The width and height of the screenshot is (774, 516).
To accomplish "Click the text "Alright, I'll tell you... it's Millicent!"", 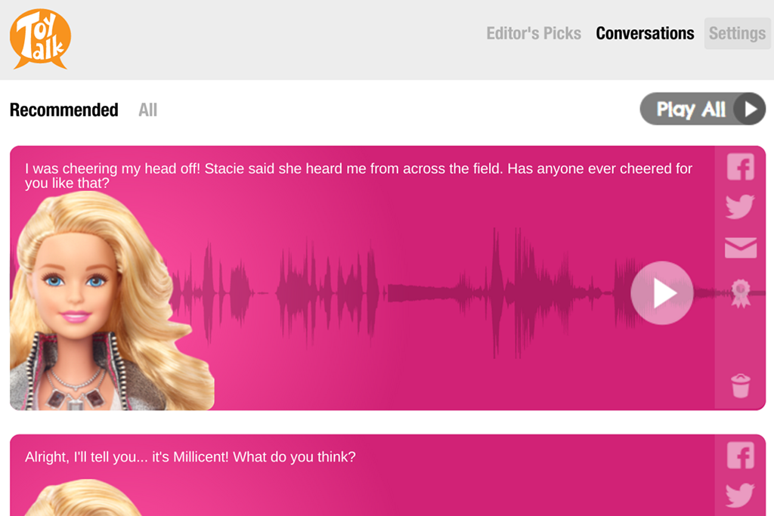I will point(127,457).
